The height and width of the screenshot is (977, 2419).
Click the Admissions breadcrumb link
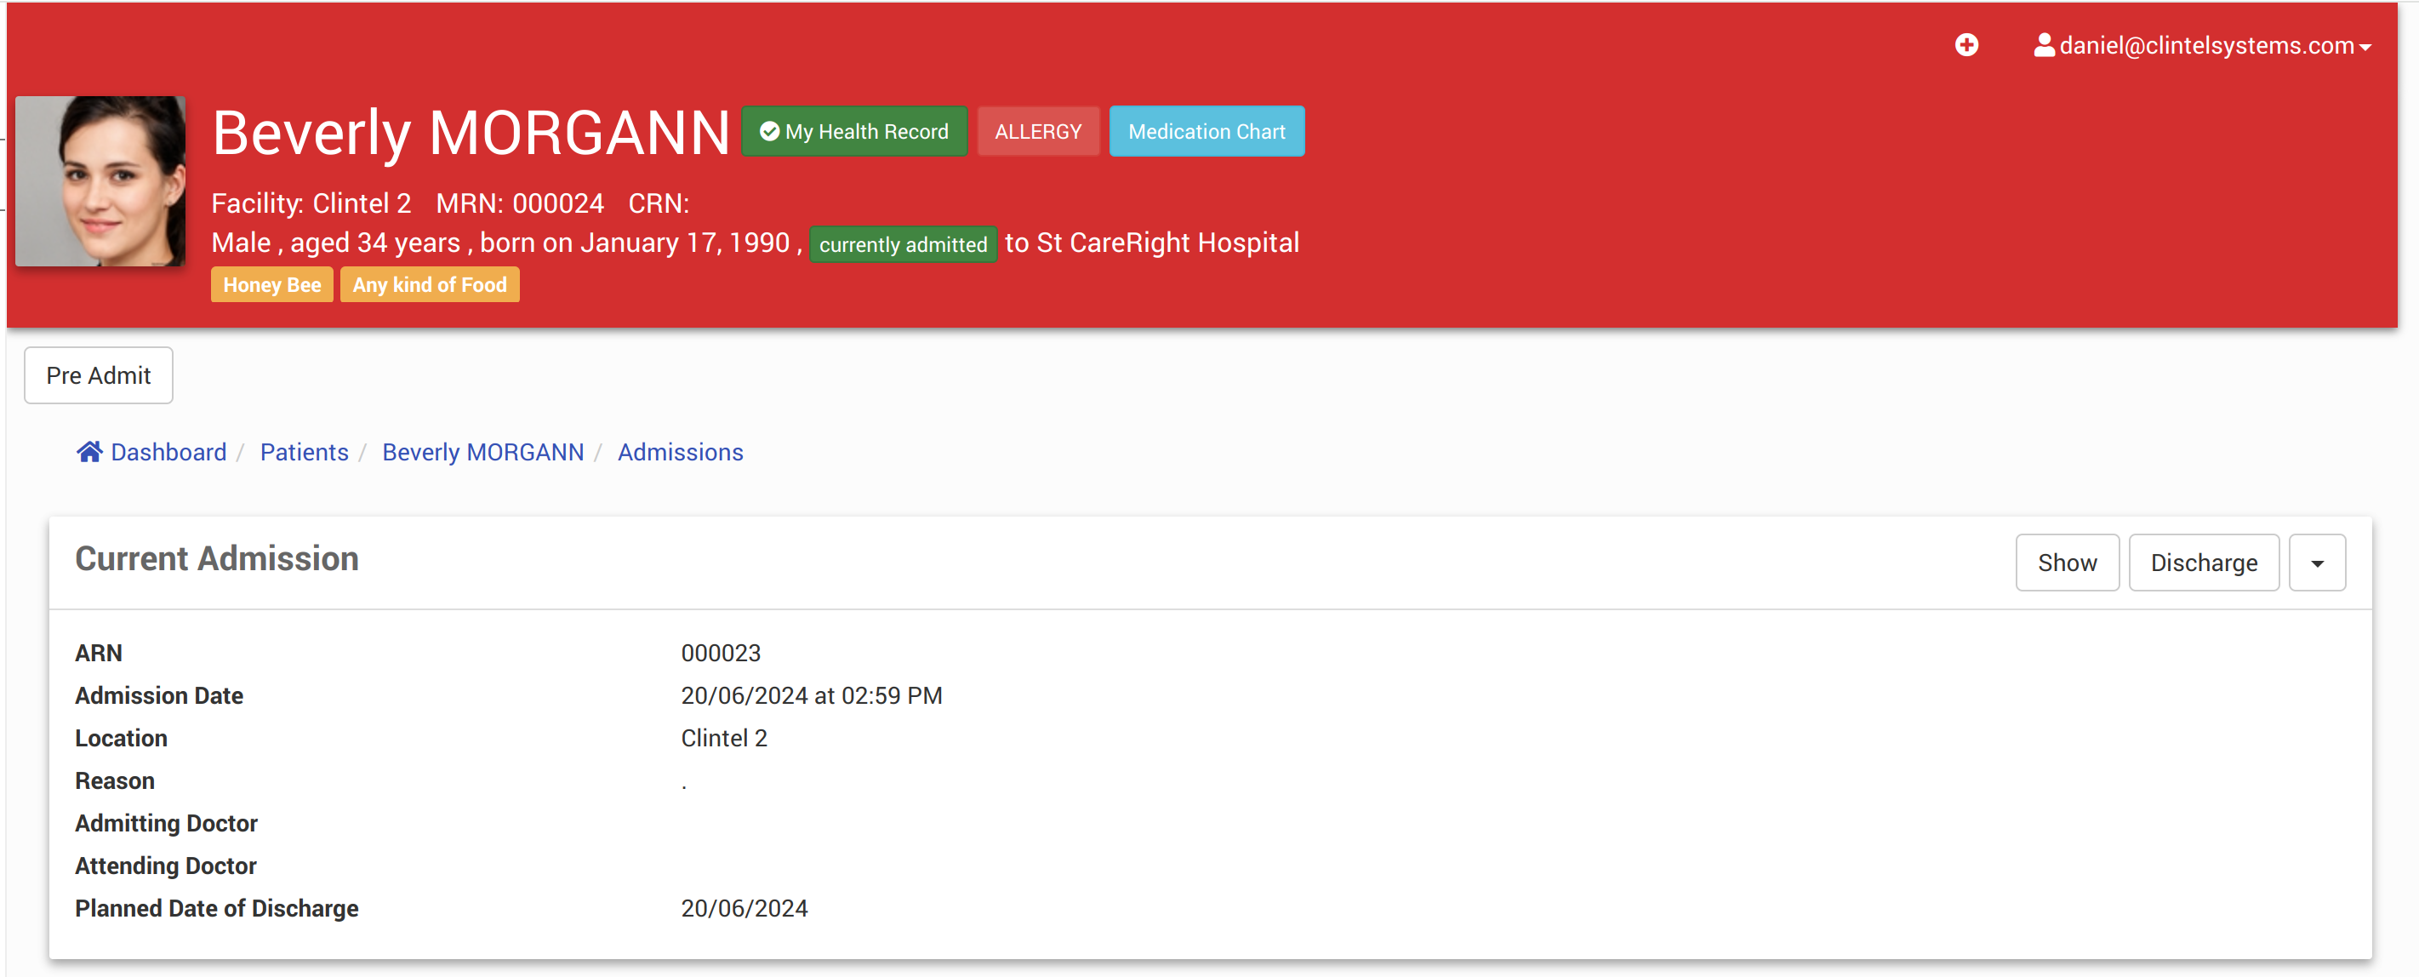click(x=680, y=452)
